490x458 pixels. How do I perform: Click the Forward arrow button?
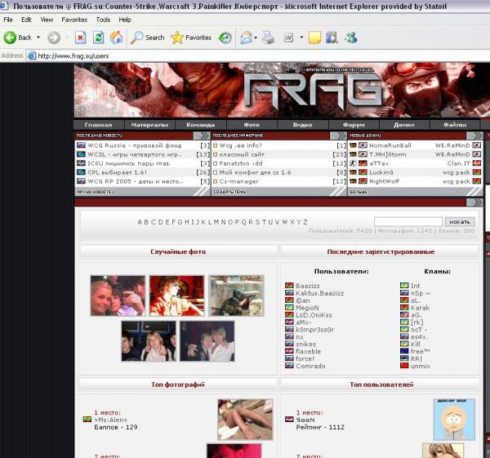pyautogui.click(x=54, y=38)
